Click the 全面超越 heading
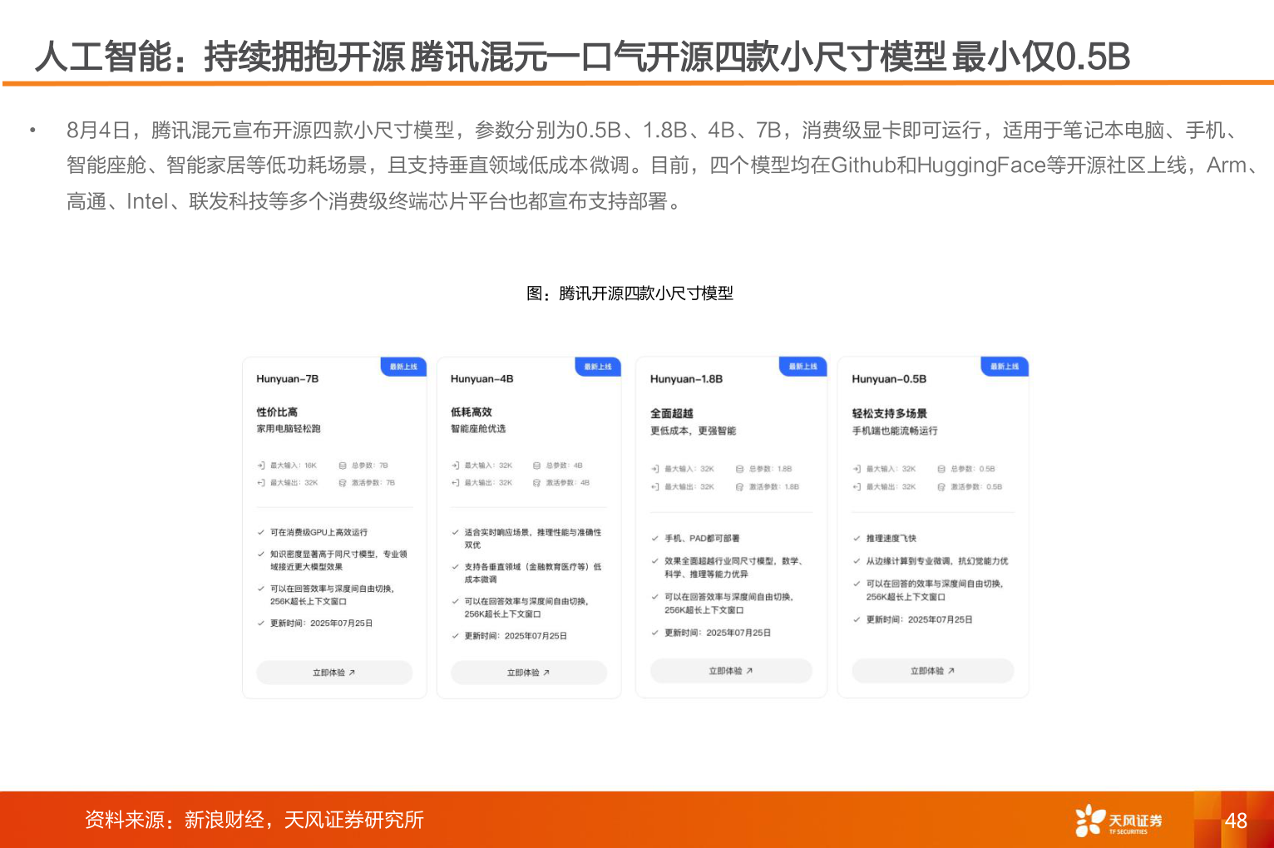 pyautogui.click(x=672, y=414)
